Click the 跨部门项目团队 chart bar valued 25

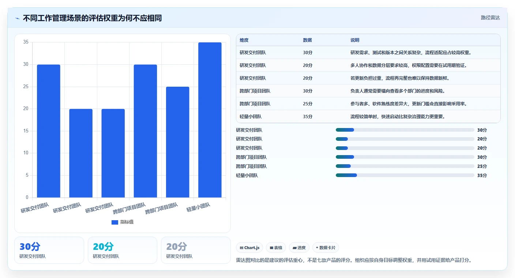pyautogui.click(x=178, y=142)
